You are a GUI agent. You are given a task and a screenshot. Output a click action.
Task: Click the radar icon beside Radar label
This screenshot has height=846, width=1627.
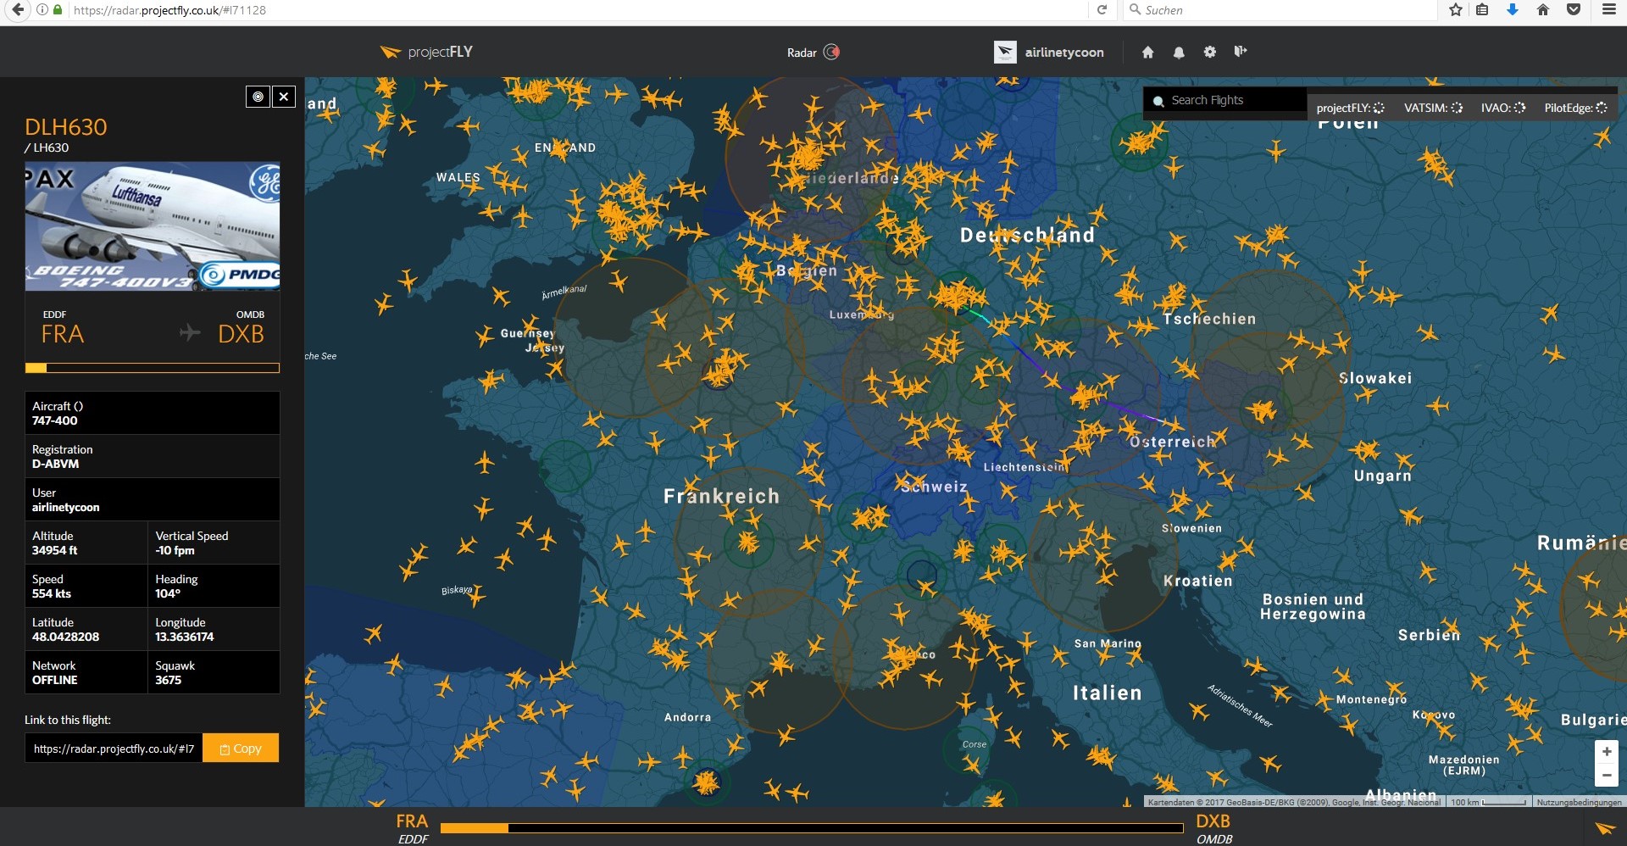pos(832,52)
